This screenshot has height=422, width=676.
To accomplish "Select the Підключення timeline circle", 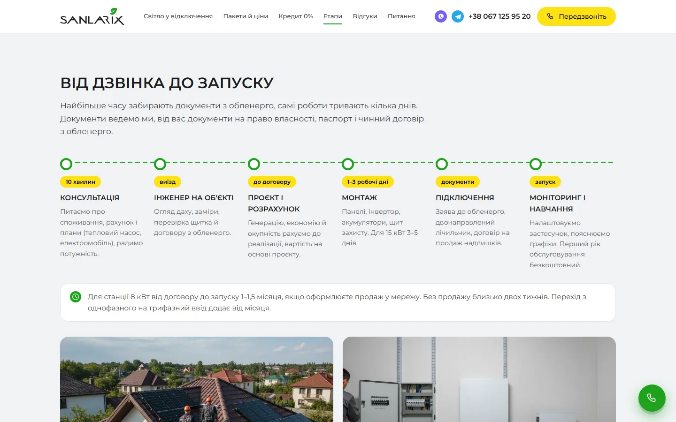I will click(442, 164).
